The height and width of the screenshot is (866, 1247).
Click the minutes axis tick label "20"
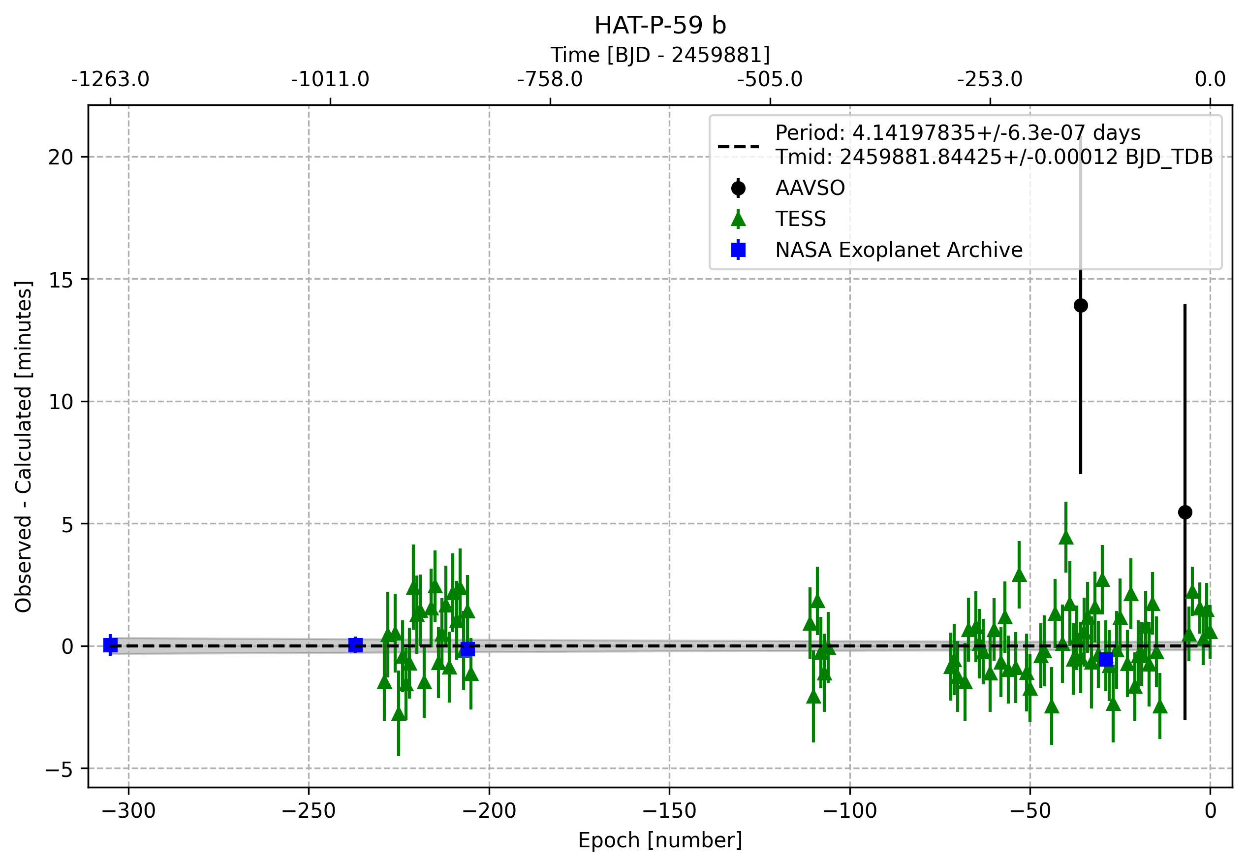60,158
